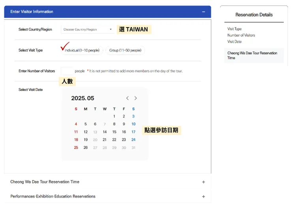Pick Sunday May 11 on the calendar
The image size is (292, 210).
click(76, 132)
